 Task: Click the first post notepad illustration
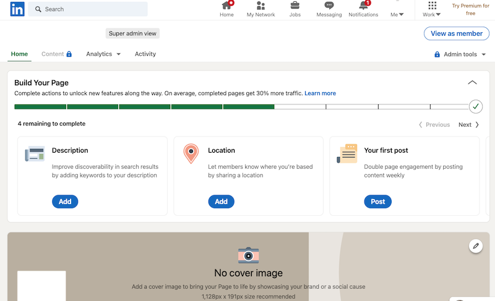[347, 153]
